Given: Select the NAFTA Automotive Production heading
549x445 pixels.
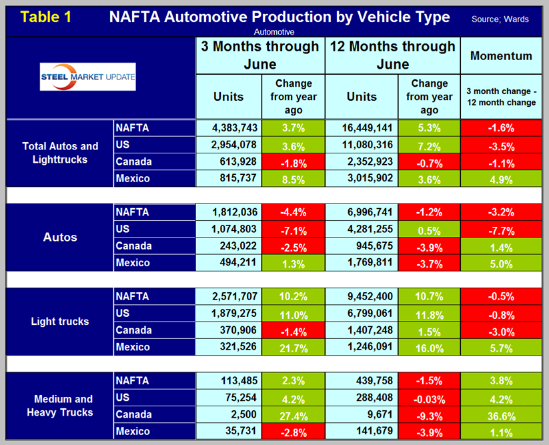Looking at the screenshot, I should (x=280, y=17).
